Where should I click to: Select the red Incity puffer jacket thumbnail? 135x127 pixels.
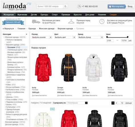43,68
